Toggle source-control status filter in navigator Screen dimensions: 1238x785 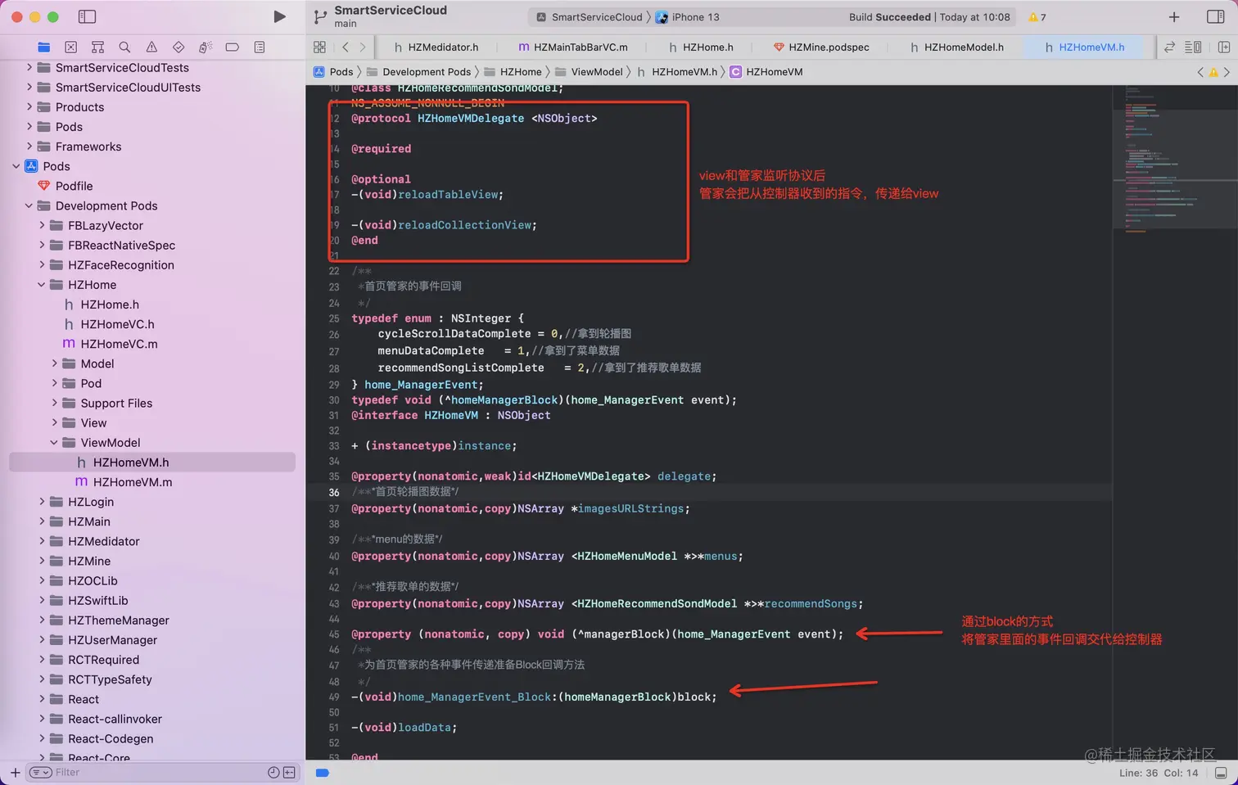(x=289, y=773)
